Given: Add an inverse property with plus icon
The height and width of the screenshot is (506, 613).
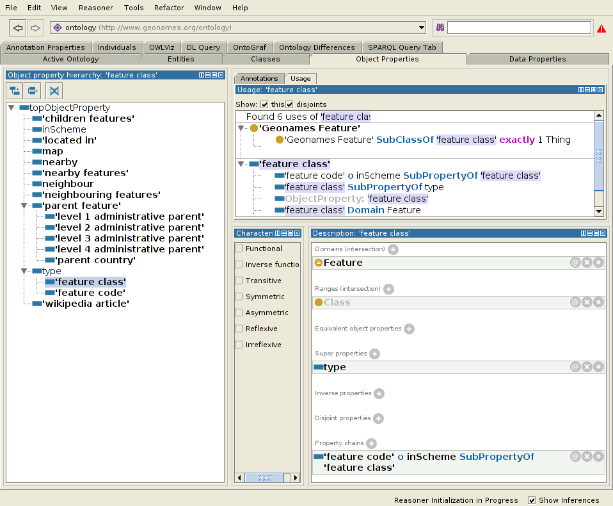Looking at the screenshot, I should pos(379,394).
